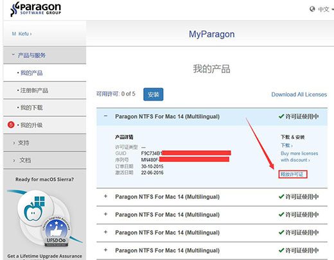334x260 pixels.
Task: Click the 可用许可: 0 of 5 text
Action: [116, 94]
